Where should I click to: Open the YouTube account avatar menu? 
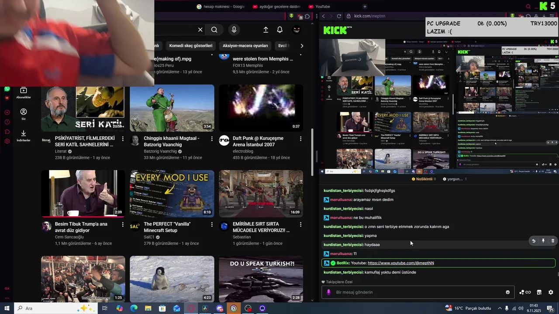[x=297, y=30]
